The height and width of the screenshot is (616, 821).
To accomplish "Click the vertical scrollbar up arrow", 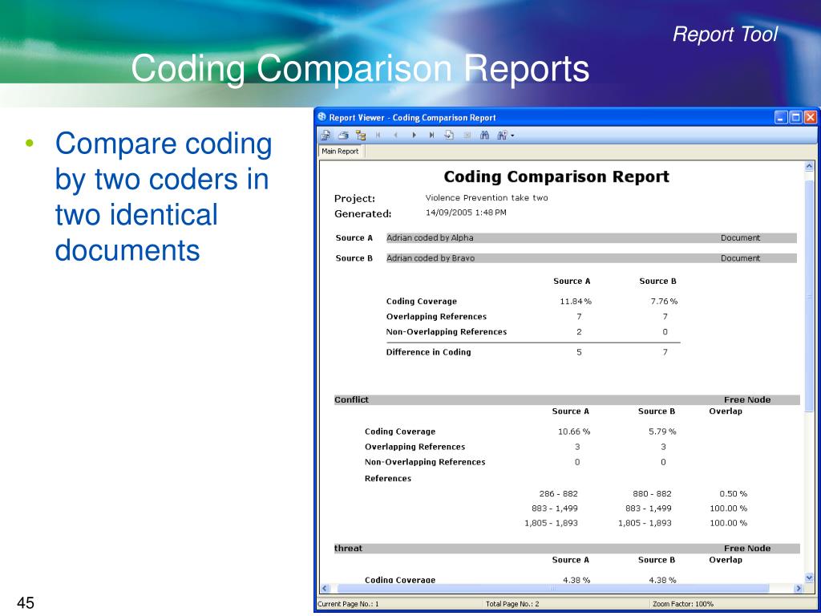I will (x=809, y=166).
